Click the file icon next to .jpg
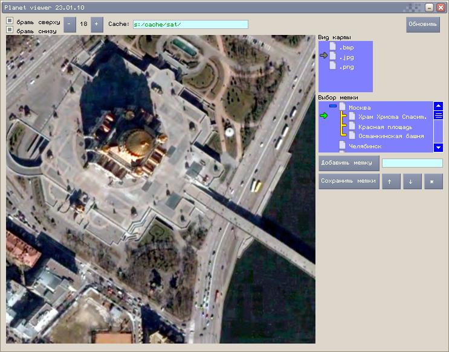The image size is (449, 352). pyautogui.click(x=332, y=56)
